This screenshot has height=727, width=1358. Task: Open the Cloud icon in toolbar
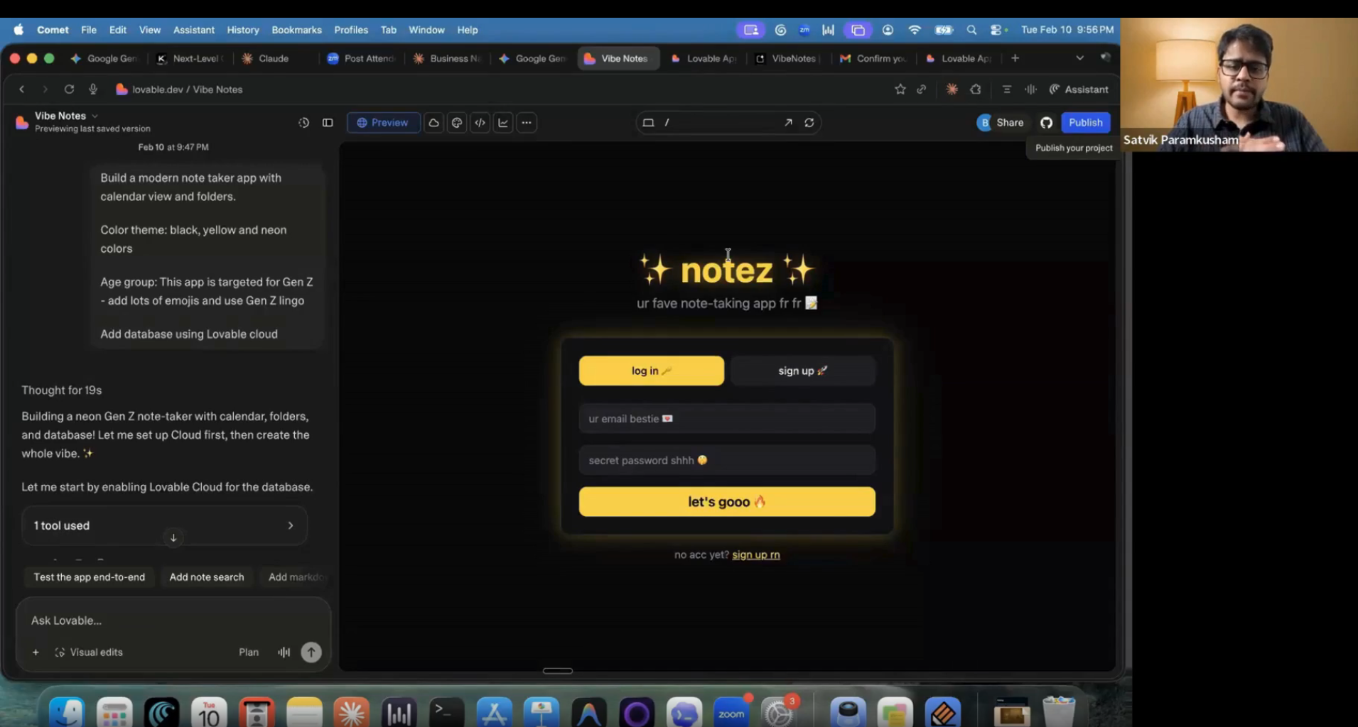click(x=433, y=123)
